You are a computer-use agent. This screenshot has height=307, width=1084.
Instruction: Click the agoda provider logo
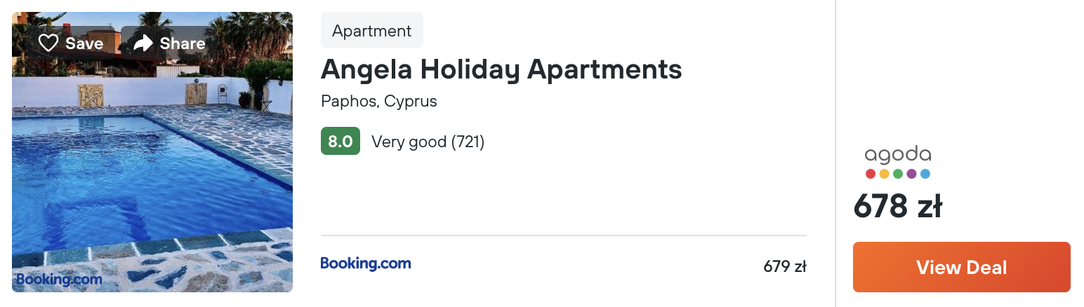898,155
